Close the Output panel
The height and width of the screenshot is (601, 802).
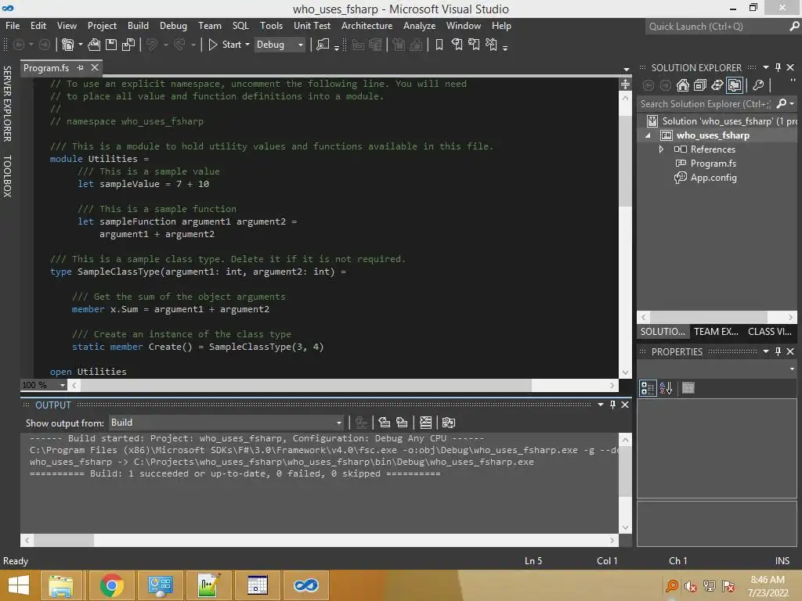coord(625,405)
